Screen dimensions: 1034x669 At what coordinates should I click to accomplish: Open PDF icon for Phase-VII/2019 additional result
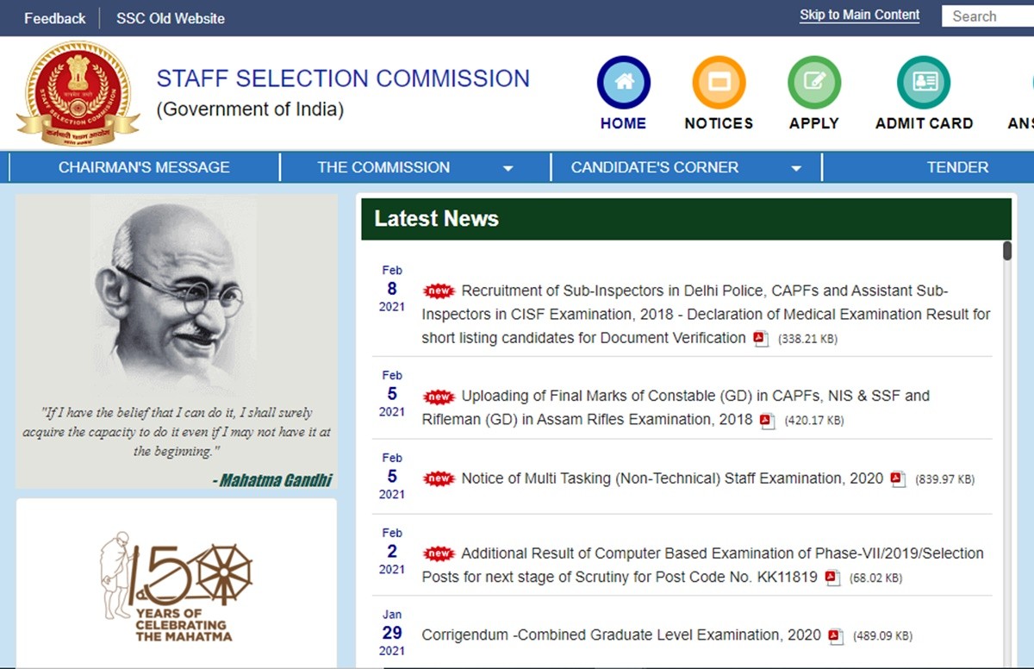point(832,578)
